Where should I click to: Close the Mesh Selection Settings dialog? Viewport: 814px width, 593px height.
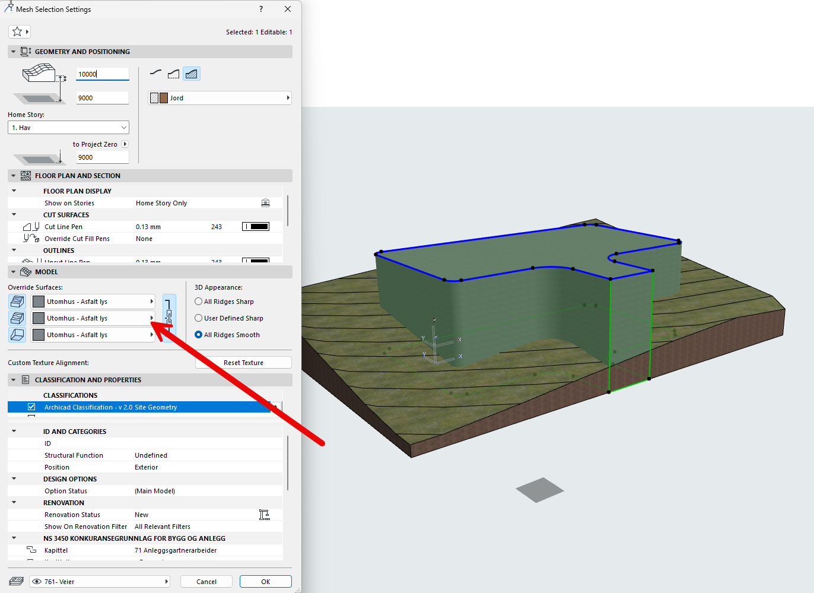tap(288, 9)
